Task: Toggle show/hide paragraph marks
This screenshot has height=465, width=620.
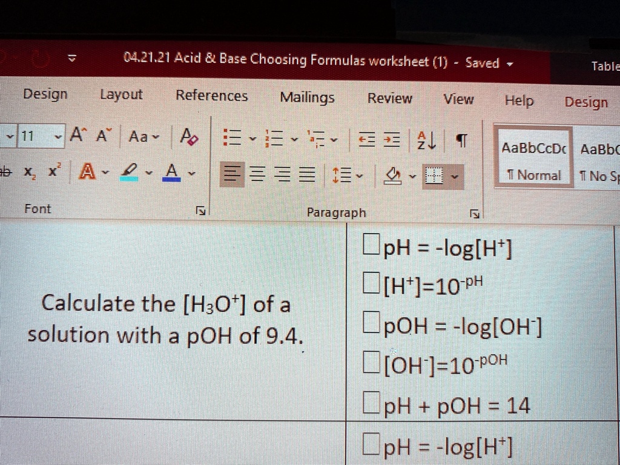Action: (461, 139)
